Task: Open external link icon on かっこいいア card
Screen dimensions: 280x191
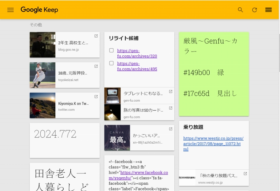Action: pyautogui.click(x=171, y=129)
